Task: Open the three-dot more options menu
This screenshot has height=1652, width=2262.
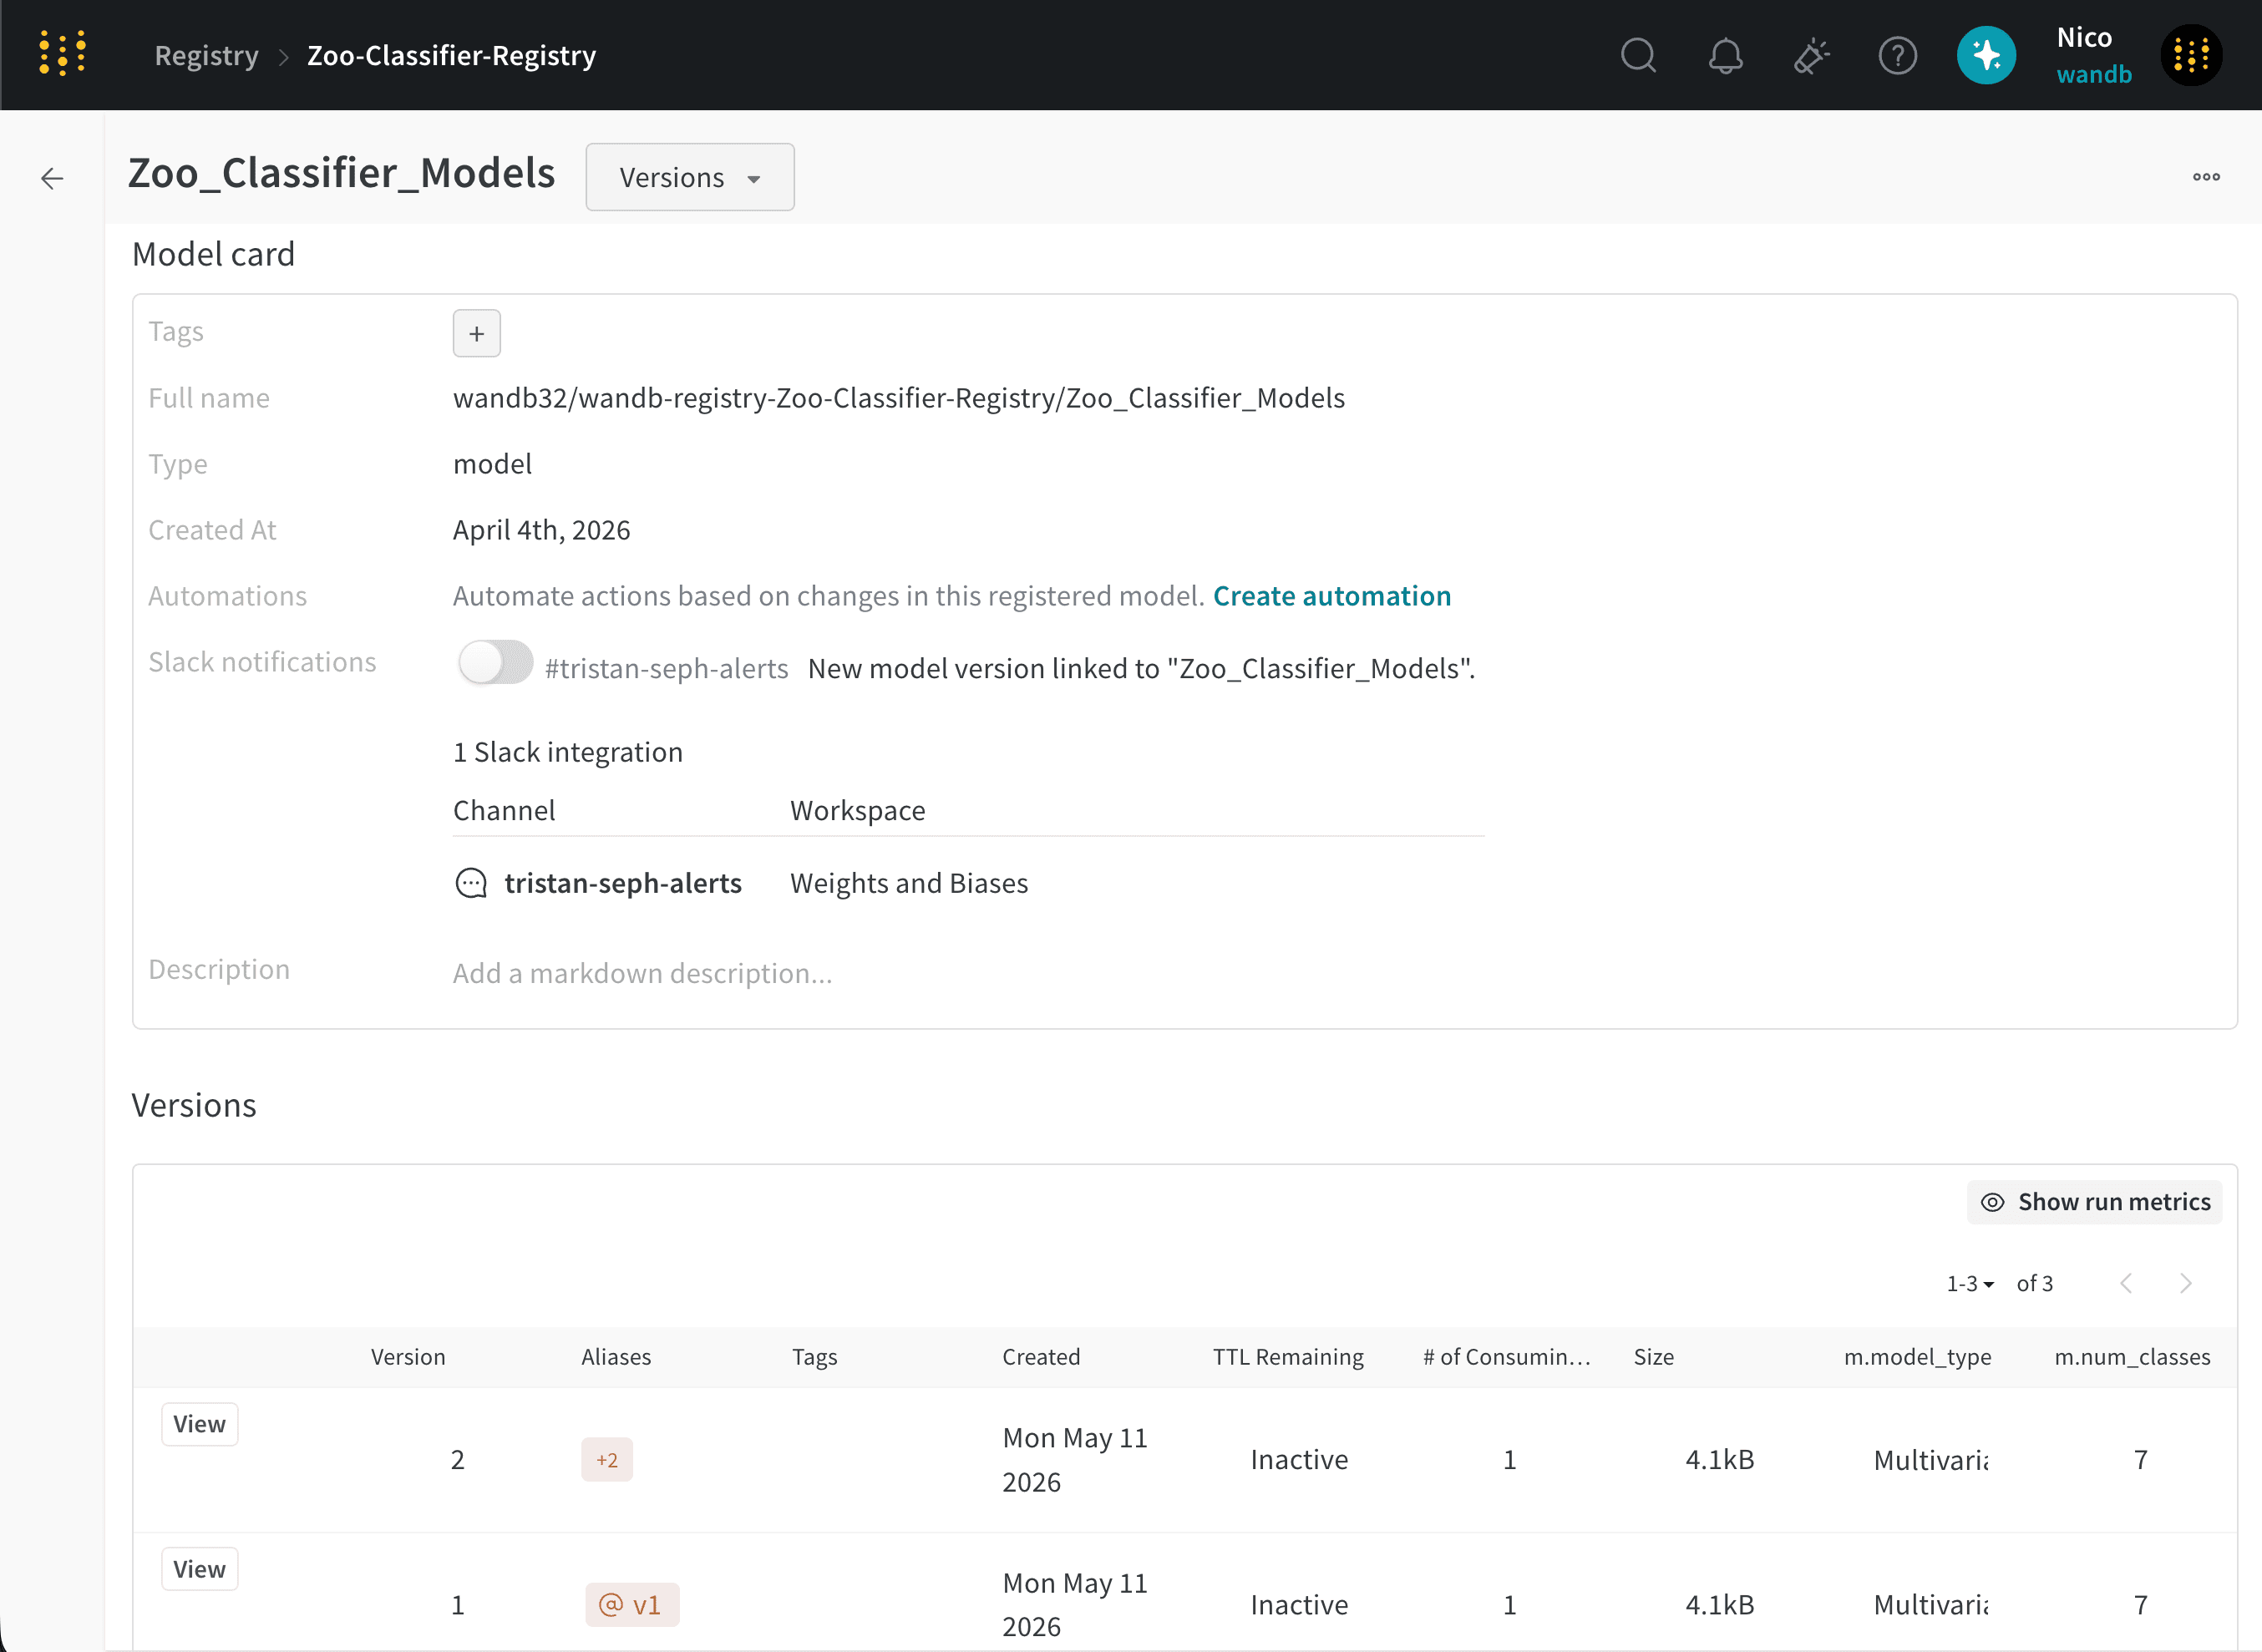Action: tap(2206, 177)
